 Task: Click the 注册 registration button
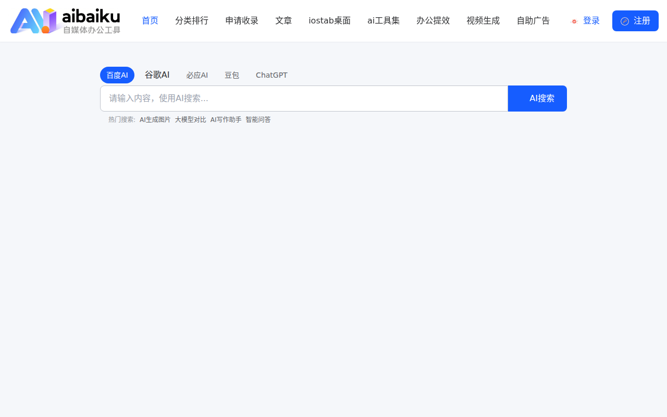click(635, 21)
